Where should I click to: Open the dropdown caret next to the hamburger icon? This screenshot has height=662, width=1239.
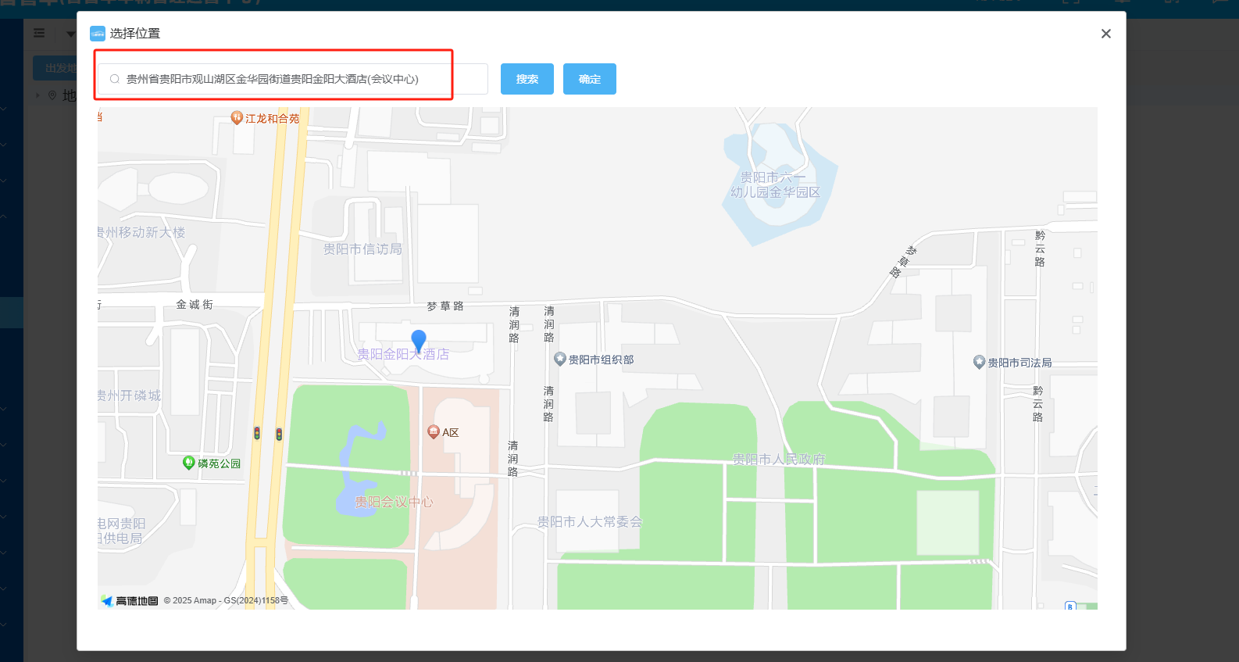coord(70,34)
